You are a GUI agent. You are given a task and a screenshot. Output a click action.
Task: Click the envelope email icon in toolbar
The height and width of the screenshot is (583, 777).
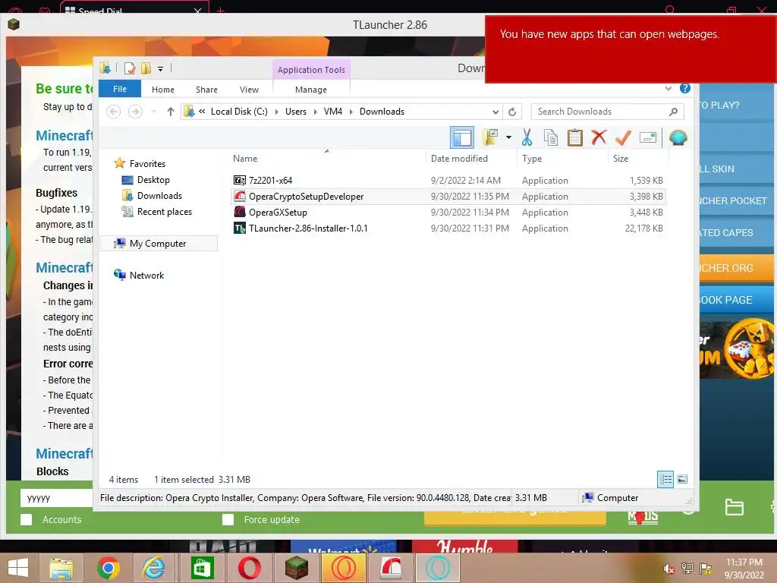coord(648,137)
